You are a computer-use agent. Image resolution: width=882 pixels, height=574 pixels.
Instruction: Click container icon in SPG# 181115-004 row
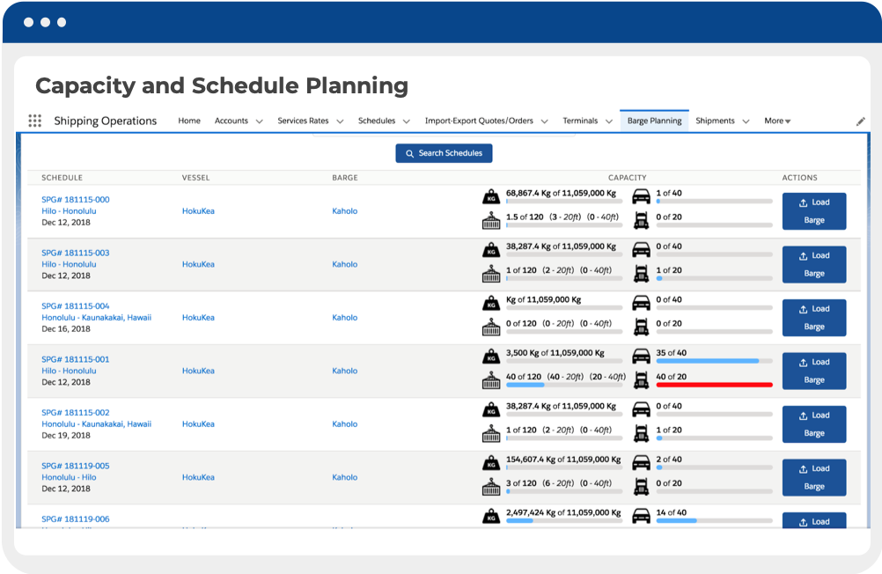tap(490, 327)
